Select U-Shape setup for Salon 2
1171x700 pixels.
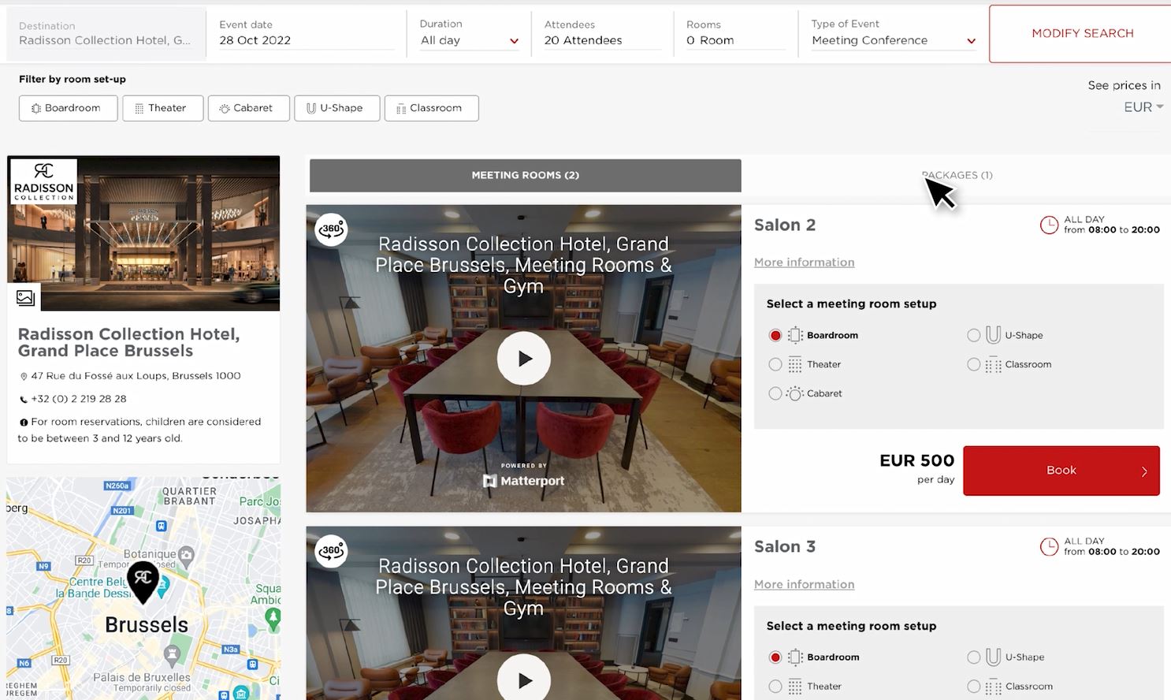point(974,335)
